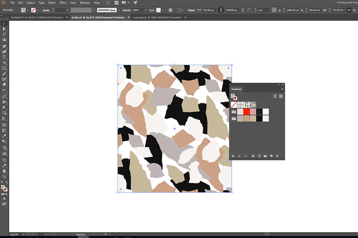Viewport: 358px width, 238px height.
Task: Open the Effect menu
Action: (63, 3)
